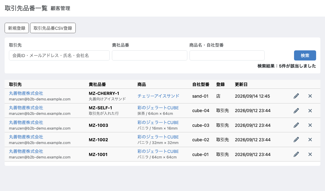Click 丸善物産株式会社 link in MZ-1002 row
This screenshot has height=191, width=325.
[x=26, y=137]
